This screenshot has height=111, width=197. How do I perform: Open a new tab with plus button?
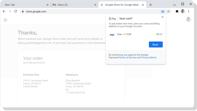[x=151, y=5]
